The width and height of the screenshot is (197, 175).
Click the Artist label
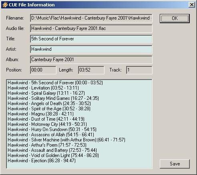coord(11,49)
